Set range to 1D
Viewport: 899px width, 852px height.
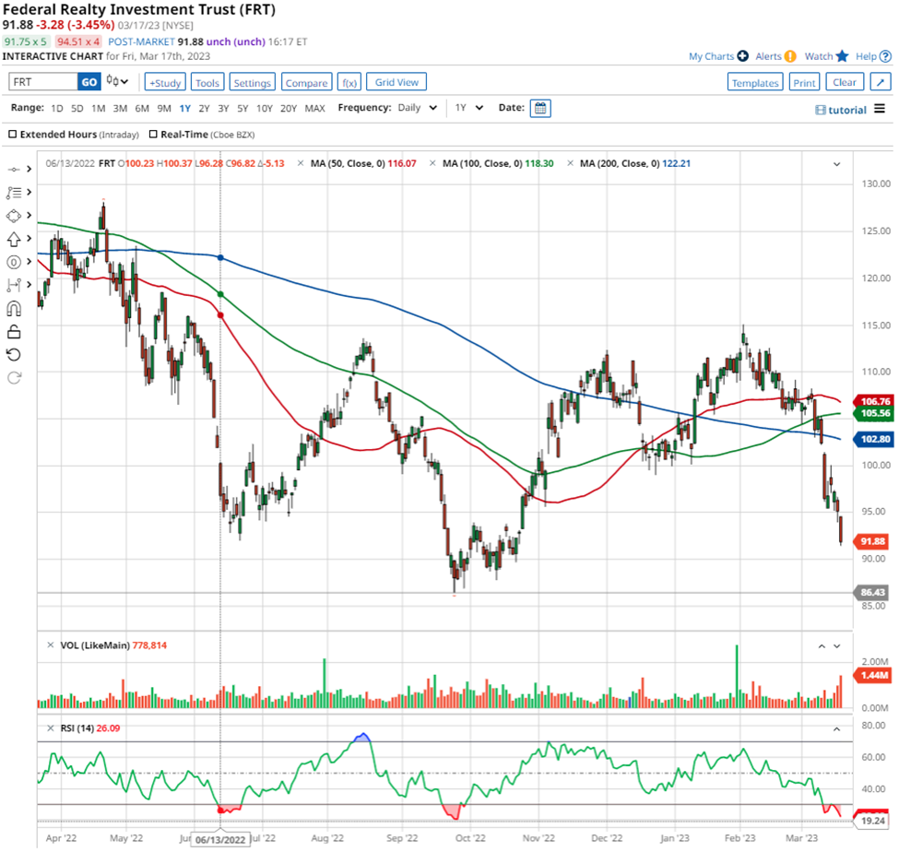(x=57, y=109)
